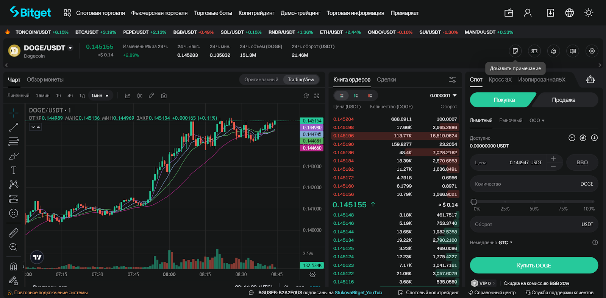Viewport: 606px width, 298px height.
Task: Open the download app icon
Action: (550, 13)
